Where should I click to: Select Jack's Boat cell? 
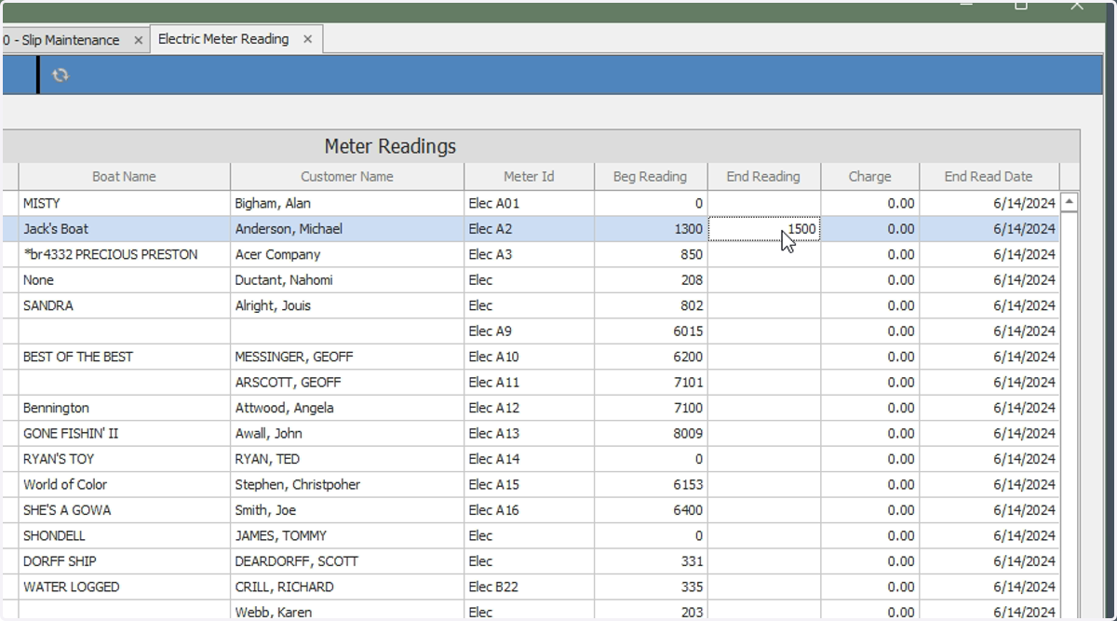[124, 229]
